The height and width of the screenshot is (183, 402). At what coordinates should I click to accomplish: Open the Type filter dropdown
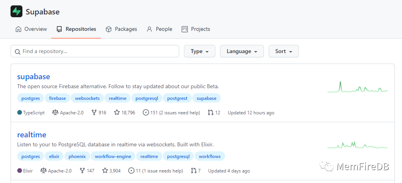point(199,52)
